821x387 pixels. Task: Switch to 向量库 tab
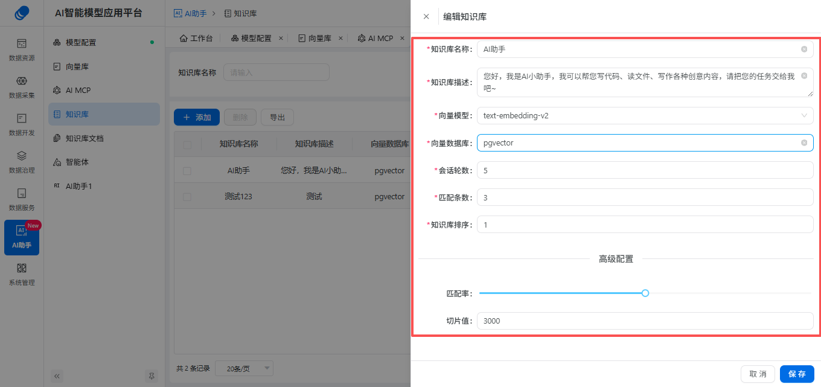click(x=315, y=38)
